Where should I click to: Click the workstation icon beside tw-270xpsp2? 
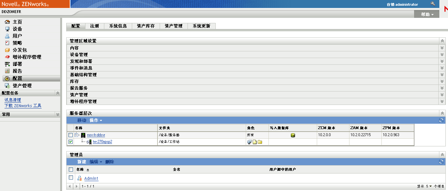click(x=89, y=142)
